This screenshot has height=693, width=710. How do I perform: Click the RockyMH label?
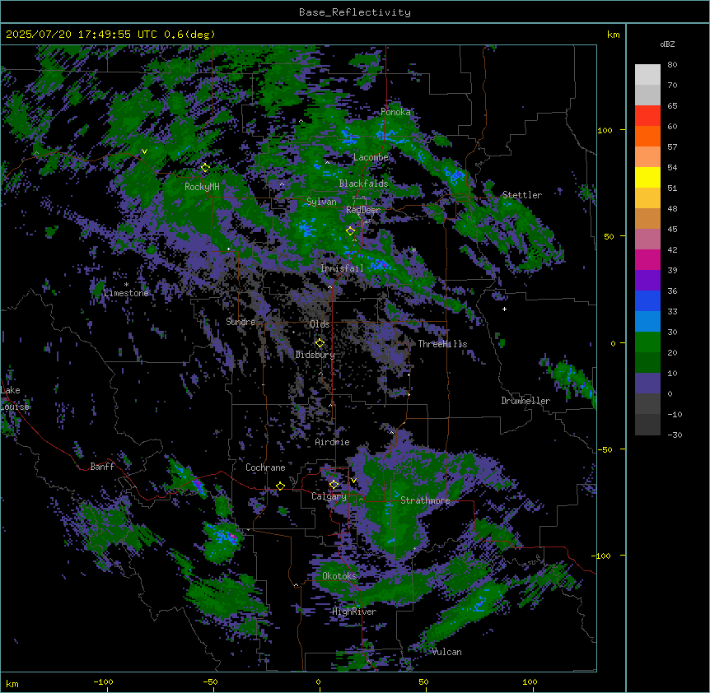pyautogui.click(x=202, y=187)
